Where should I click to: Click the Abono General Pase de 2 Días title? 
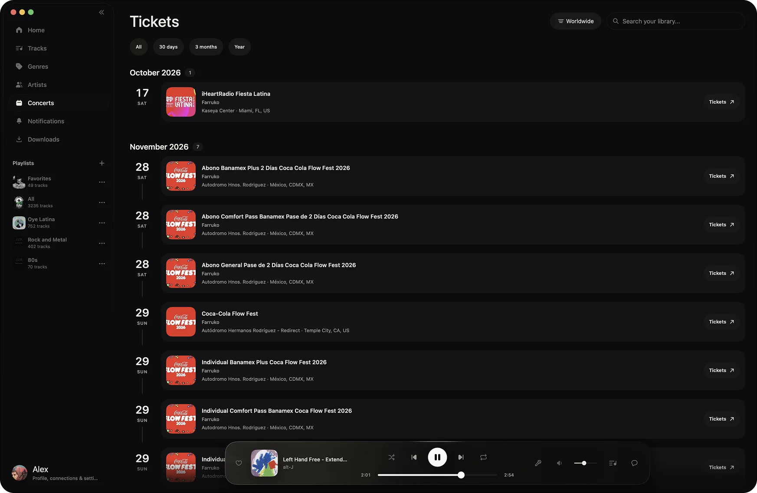click(x=279, y=265)
